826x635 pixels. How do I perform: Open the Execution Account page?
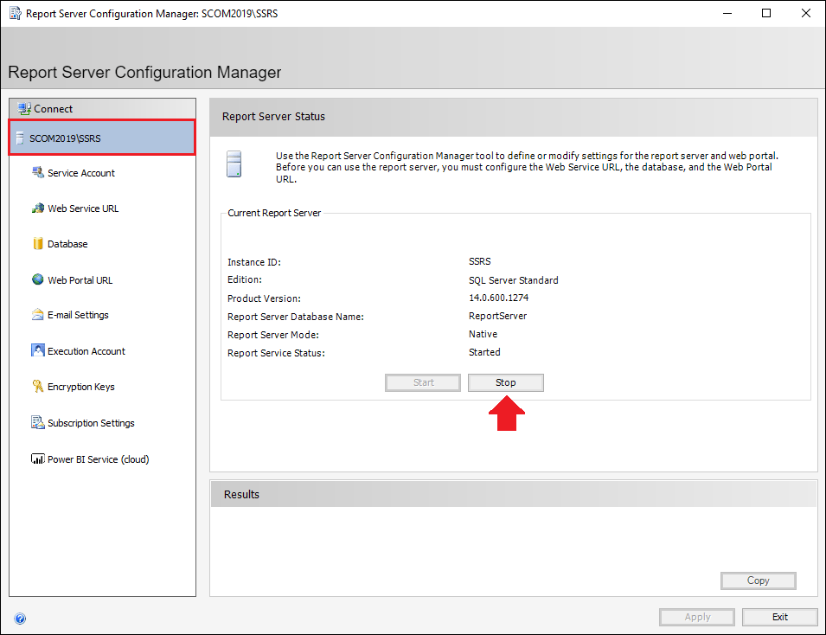86,351
